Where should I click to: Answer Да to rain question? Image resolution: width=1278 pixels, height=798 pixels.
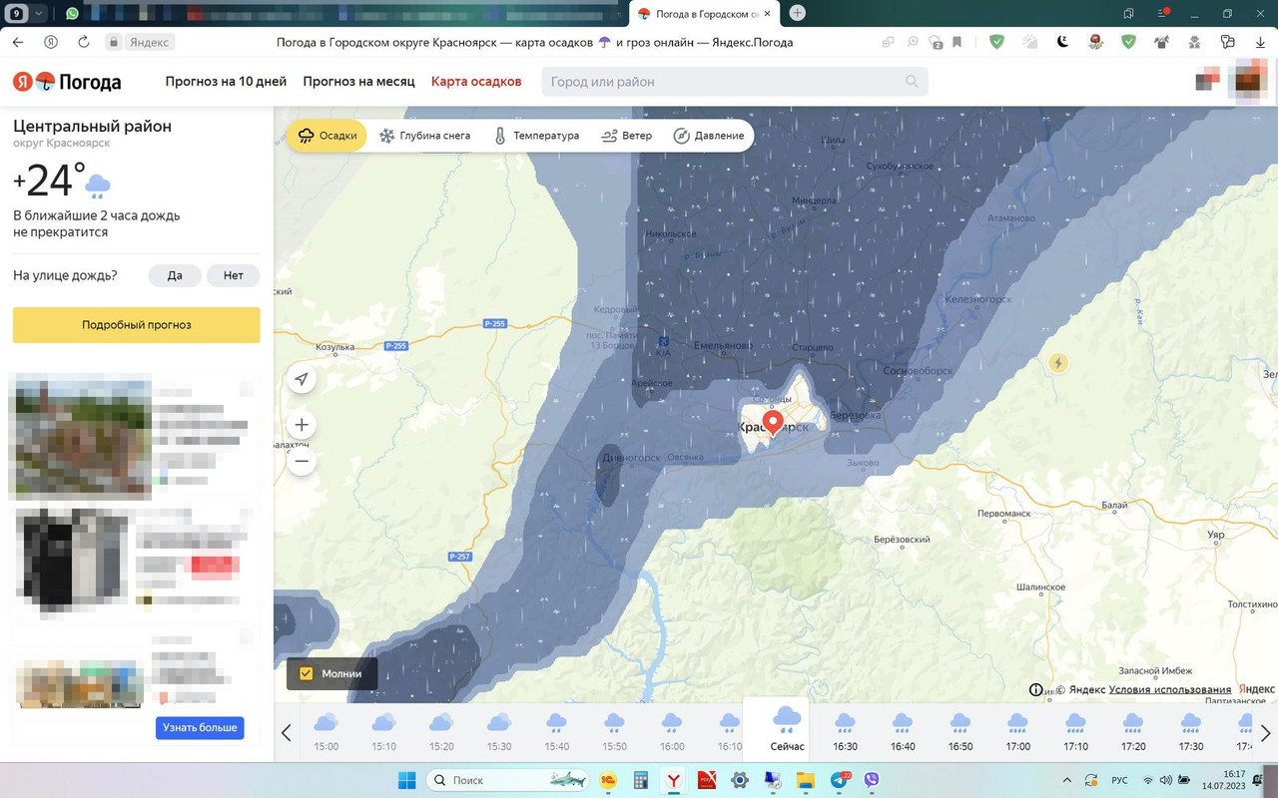175,275
